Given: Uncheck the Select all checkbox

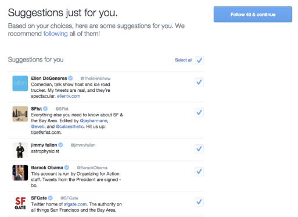Looking at the screenshot, I should 199,61.
